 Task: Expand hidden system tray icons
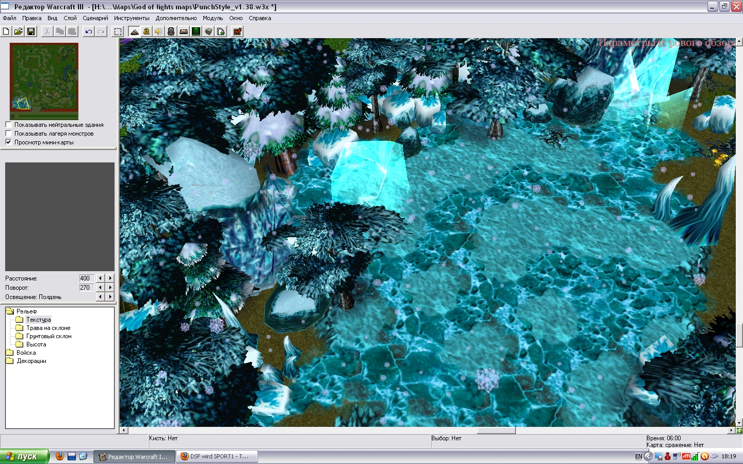coord(649,456)
